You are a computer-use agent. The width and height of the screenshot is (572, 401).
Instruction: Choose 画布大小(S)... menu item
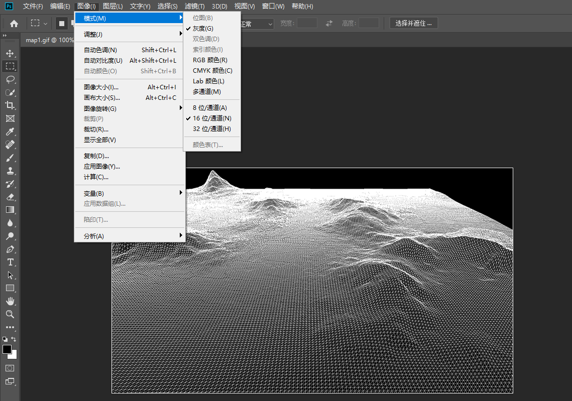(130, 98)
